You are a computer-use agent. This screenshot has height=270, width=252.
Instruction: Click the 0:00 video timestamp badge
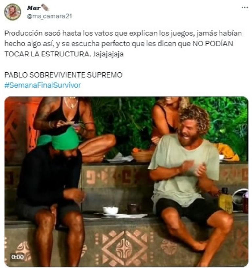17,257
